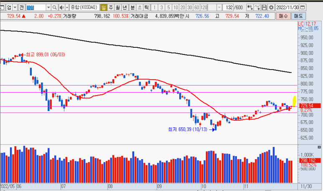Click the low price value 722.40

(x=262, y=16)
